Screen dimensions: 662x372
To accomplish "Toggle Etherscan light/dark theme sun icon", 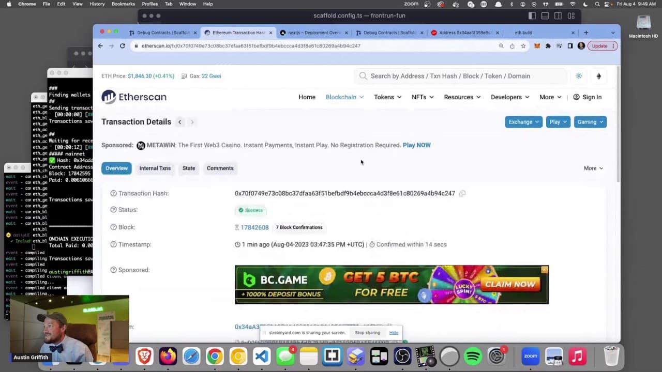I will [579, 76].
